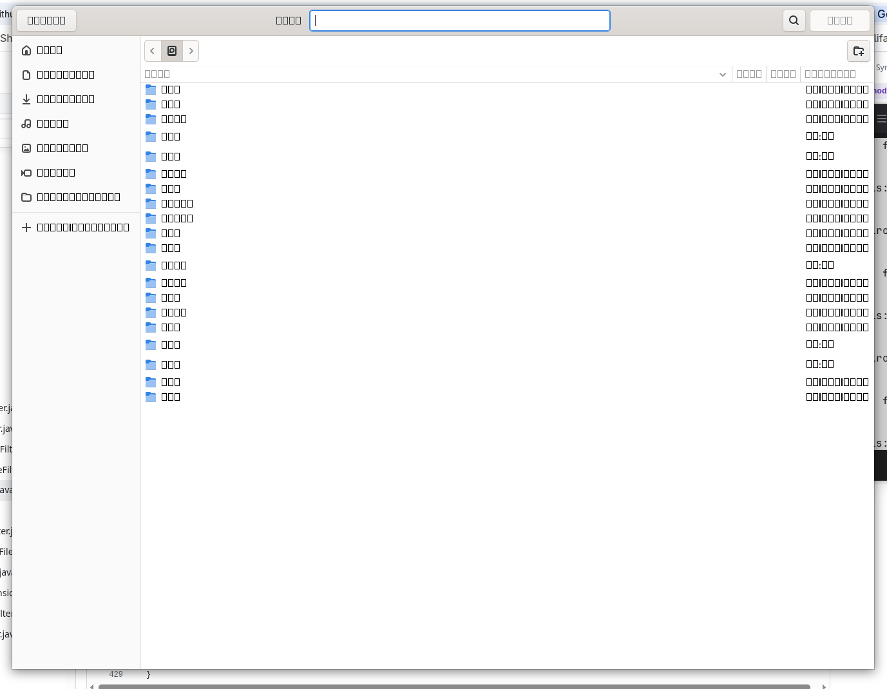Click the disk drive icon in path bar

(172, 51)
